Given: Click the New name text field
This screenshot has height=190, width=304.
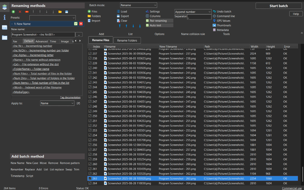Looking at the screenshot, I should coord(43,35).
